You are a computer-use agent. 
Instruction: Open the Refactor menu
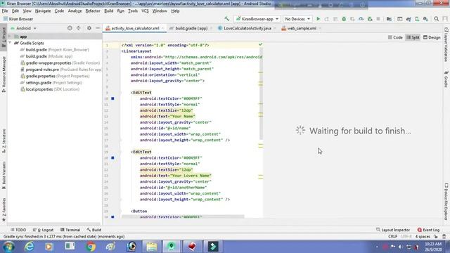tap(93, 11)
